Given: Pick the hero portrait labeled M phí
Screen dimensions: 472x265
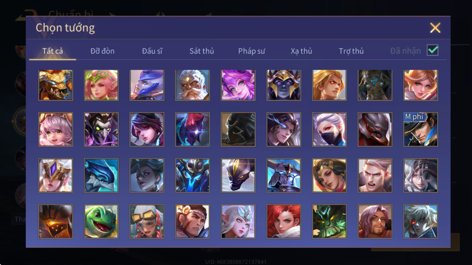Looking at the screenshot, I should tap(420, 129).
